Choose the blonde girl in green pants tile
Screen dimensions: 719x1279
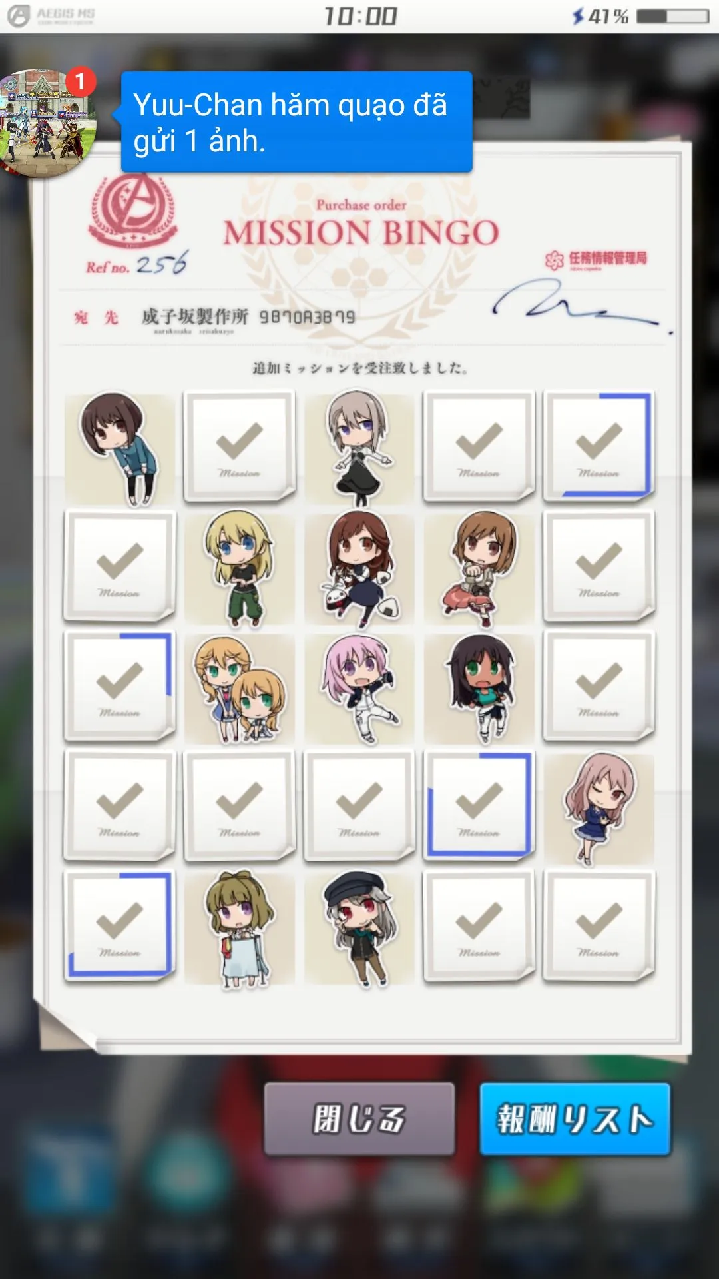240,568
